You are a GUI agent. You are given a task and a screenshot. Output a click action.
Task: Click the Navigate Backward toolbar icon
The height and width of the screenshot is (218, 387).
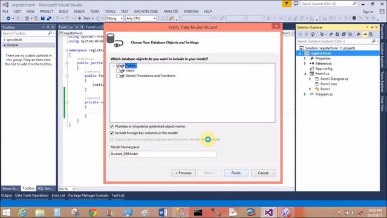pyautogui.click(x=8, y=18)
